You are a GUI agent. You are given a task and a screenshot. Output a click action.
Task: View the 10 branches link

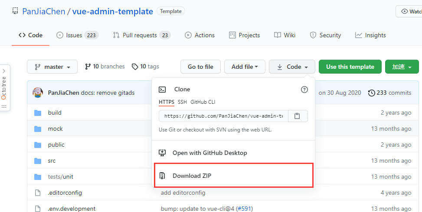pos(105,67)
